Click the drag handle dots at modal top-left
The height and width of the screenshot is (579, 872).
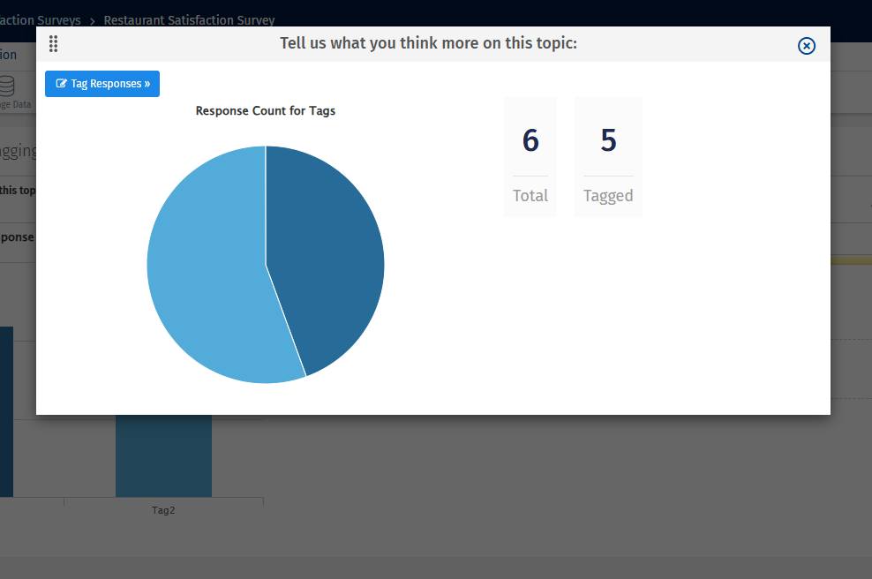click(x=53, y=43)
